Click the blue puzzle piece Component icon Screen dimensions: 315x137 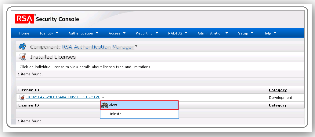point(22,47)
